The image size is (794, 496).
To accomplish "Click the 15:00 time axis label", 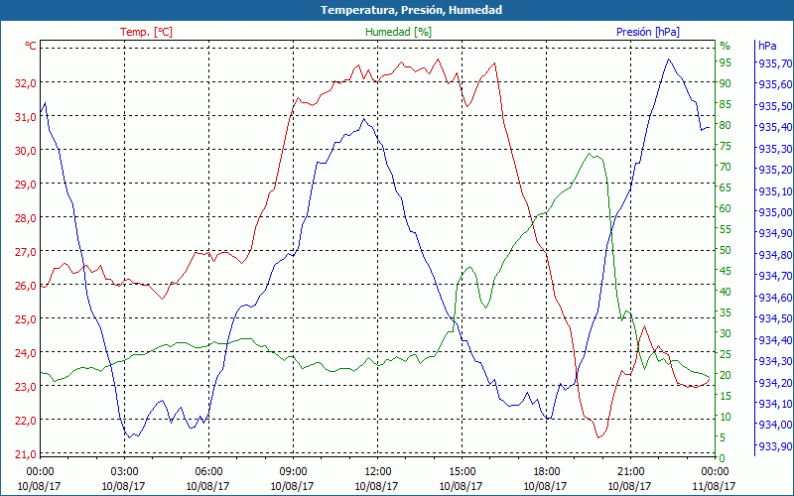I will tap(462, 472).
